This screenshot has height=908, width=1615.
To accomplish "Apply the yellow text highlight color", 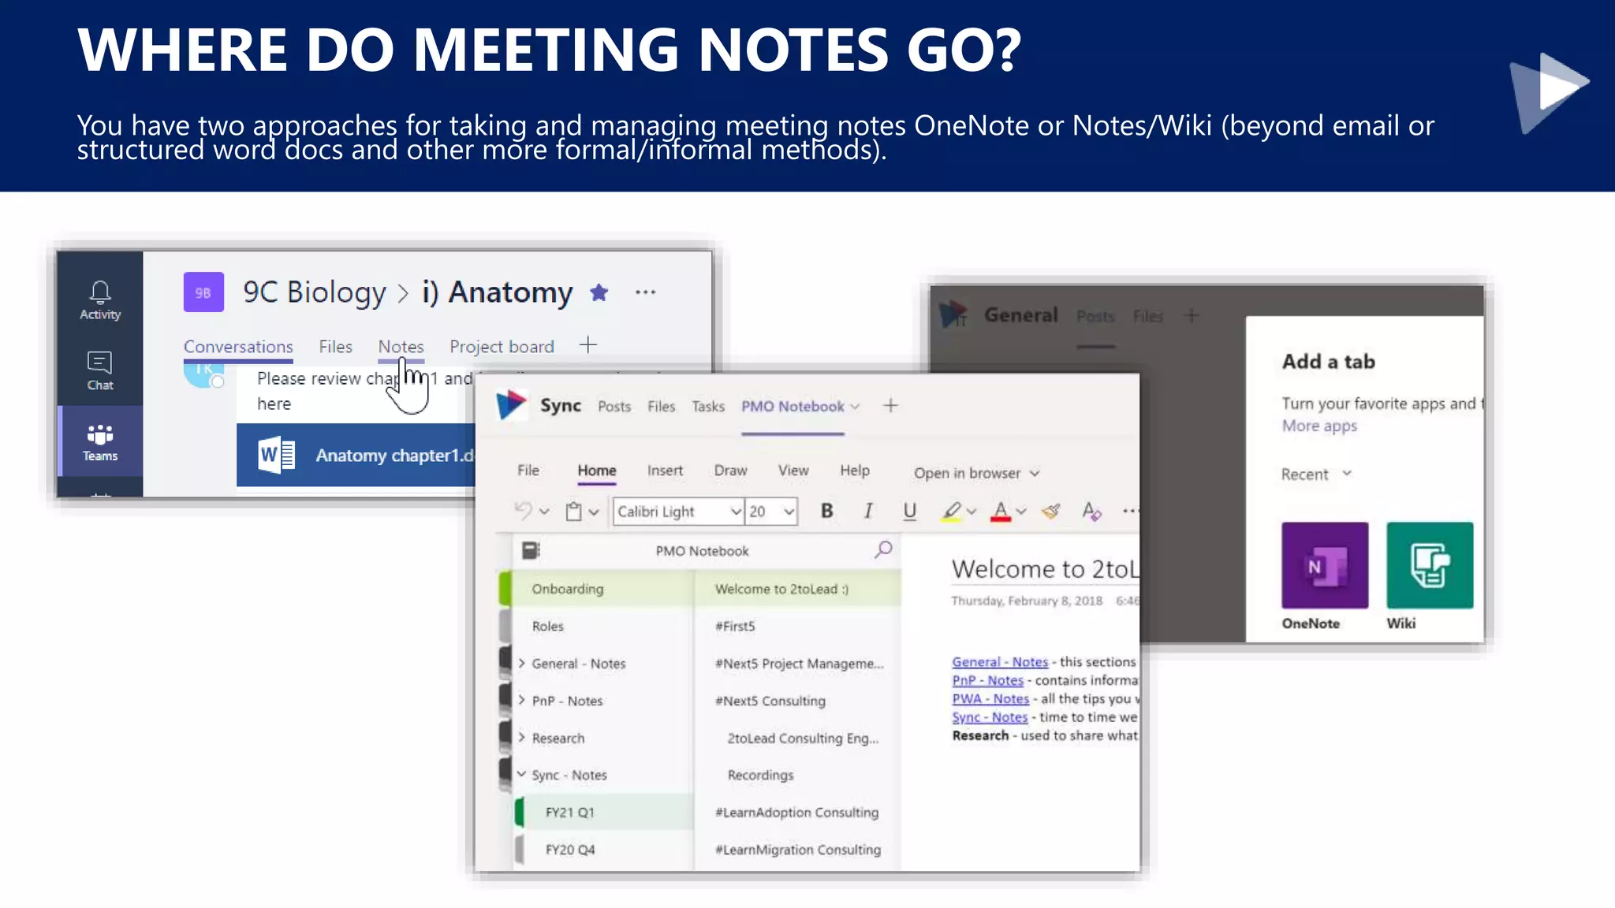I will click(952, 512).
